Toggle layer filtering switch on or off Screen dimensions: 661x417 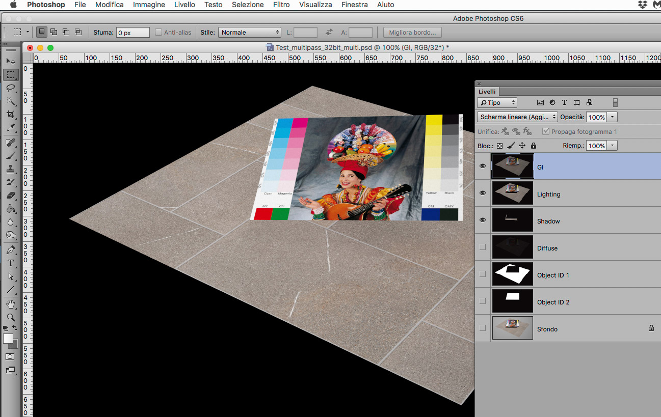(x=615, y=102)
